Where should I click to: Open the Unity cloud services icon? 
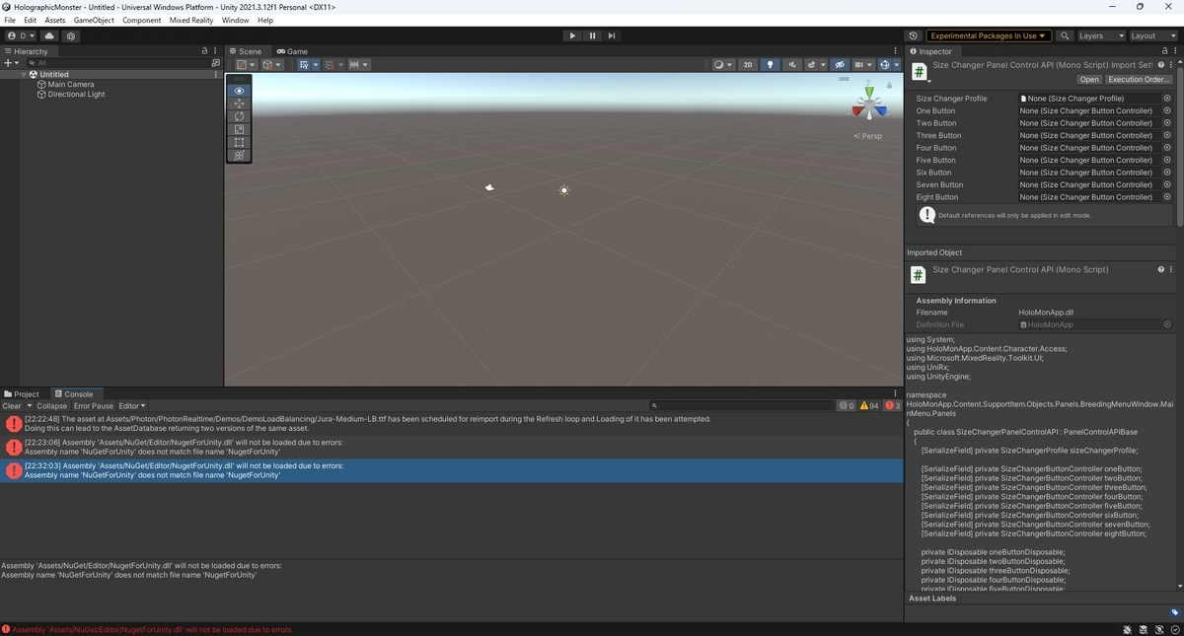pos(50,35)
